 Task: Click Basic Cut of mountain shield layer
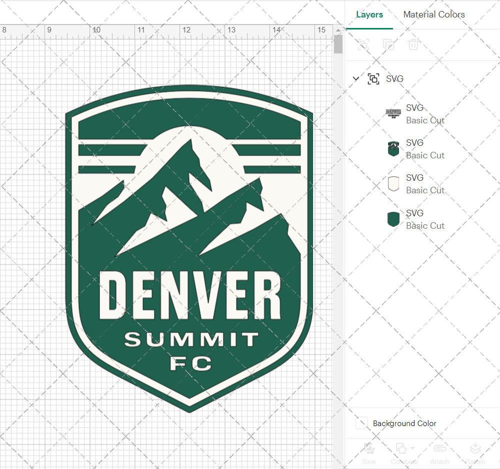[x=424, y=155]
